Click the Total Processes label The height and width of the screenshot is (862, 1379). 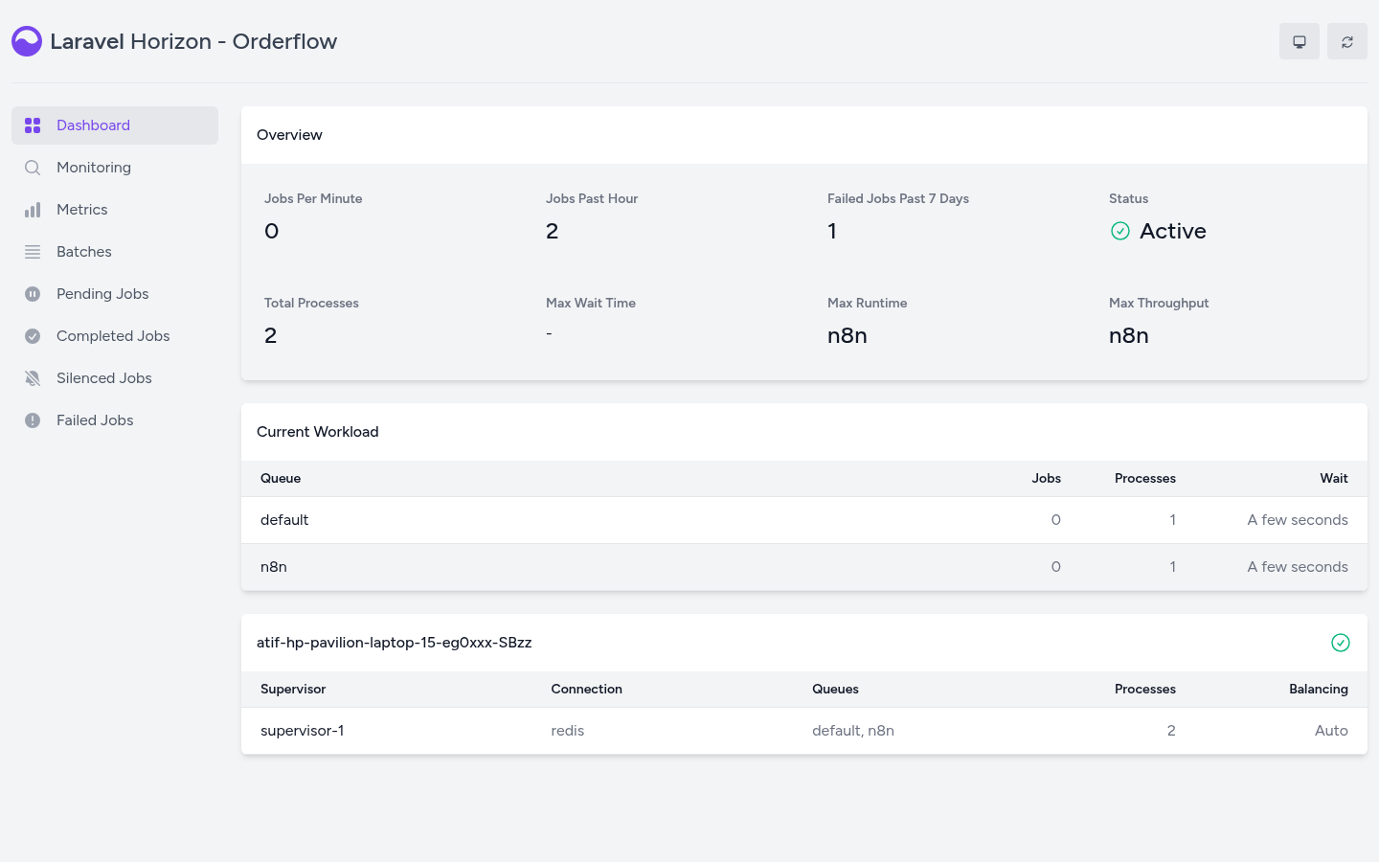click(311, 303)
